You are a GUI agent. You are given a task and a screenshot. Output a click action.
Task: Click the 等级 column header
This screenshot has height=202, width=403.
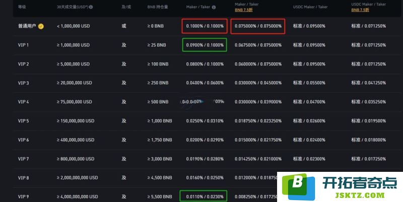pyautogui.click(x=22, y=7)
